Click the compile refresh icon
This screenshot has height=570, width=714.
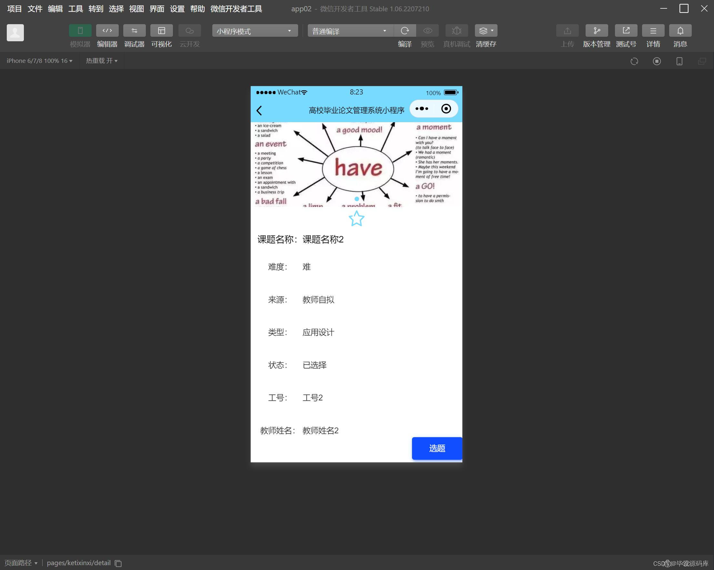click(405, 31)
